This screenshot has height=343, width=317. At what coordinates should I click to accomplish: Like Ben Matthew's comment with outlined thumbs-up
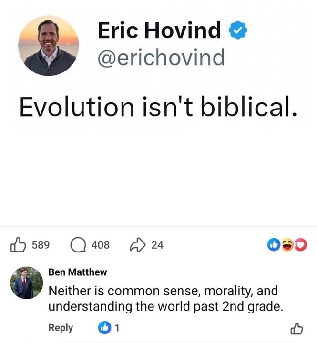coord(297,328)
